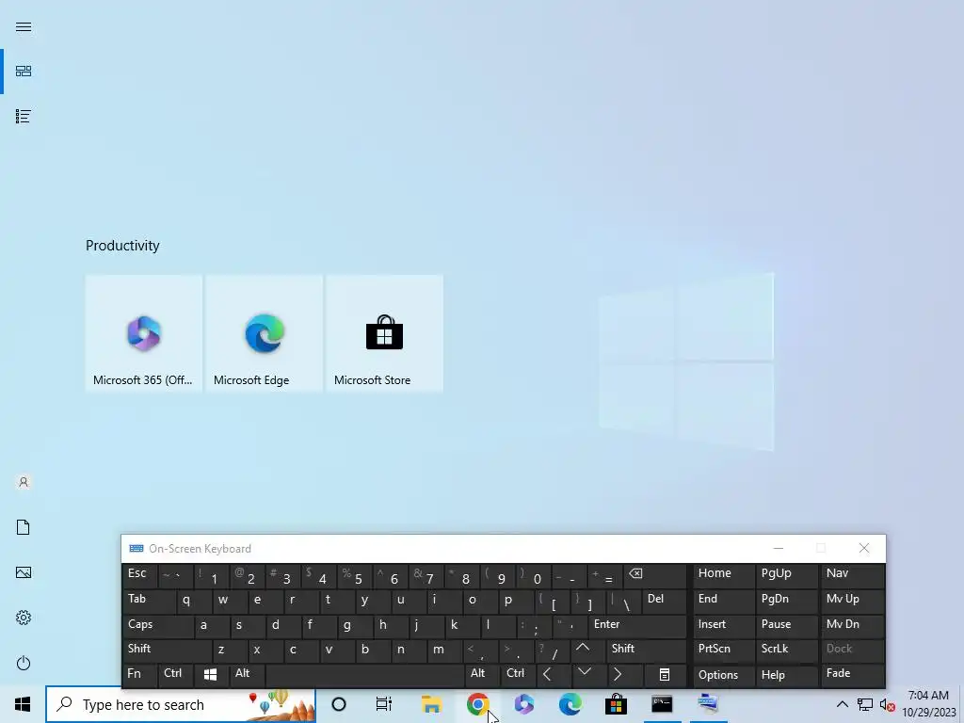
Task: Launch the Microsoft Edge tile
Action: (x=264, y=333)
